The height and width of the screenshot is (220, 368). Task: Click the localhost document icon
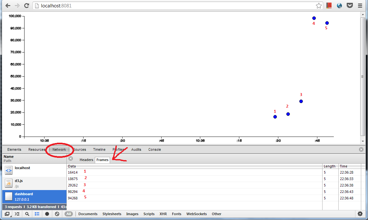[x=9, y=170]
